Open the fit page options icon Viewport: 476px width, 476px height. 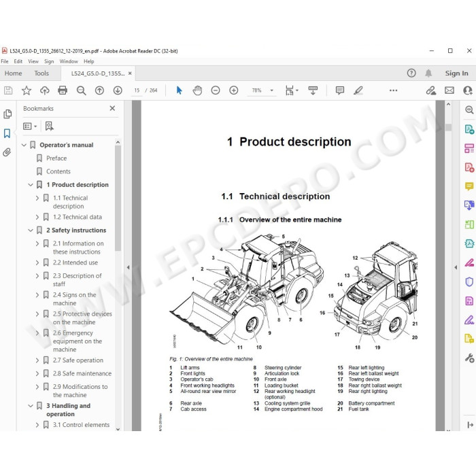pyautogui.click(x=292, y=90)
